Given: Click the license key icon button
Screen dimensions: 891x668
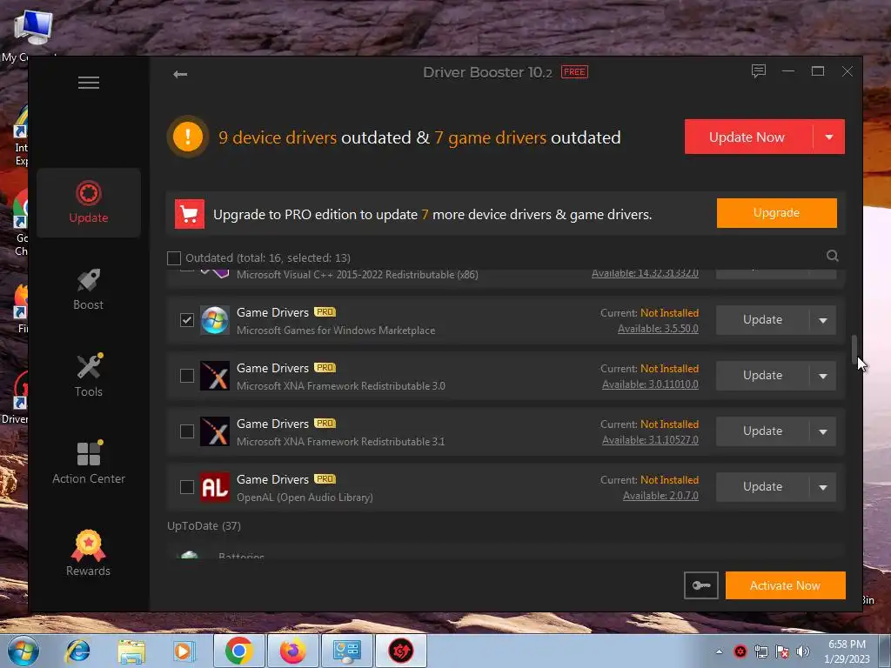Looking at the screenshot, I should pos(701,585).
